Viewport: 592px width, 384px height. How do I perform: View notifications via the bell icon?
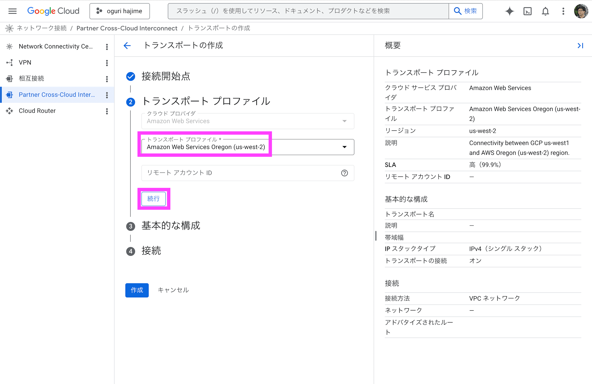(545, 11)
